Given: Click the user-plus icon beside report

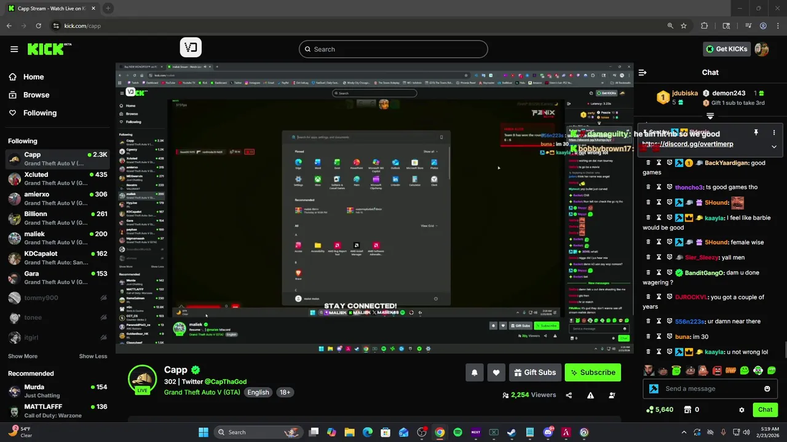Looking at the screenshot, I should pyautogui.click(x=612, y=395).
